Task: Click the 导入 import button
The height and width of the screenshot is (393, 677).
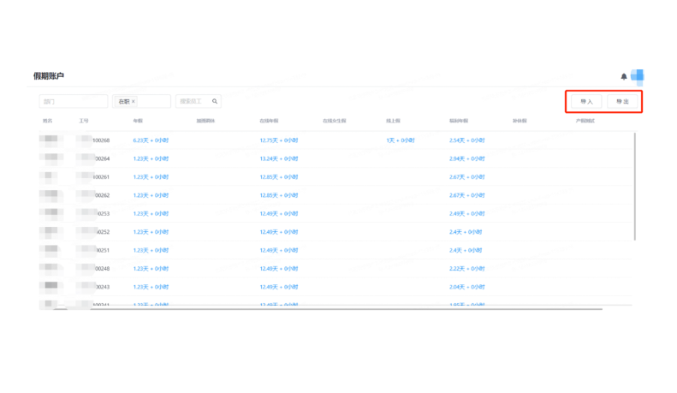Action: tap(586, 101)
